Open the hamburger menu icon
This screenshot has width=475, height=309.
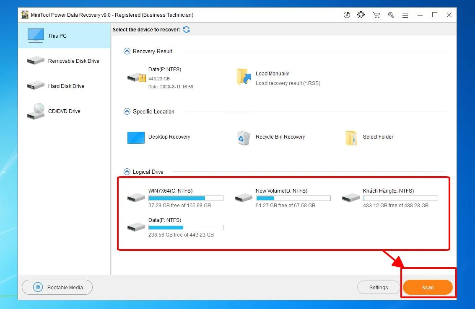(405, 15)
